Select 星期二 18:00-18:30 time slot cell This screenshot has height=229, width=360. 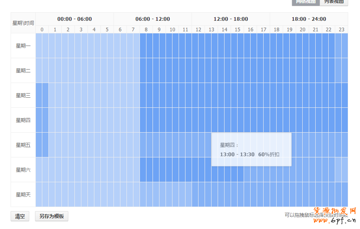click(x=273, y=71)
